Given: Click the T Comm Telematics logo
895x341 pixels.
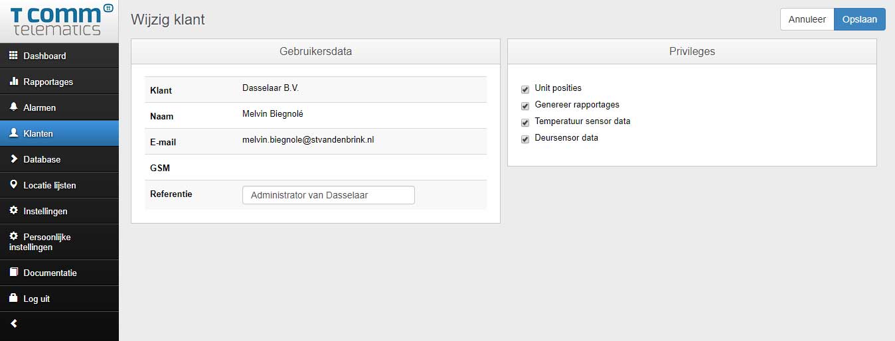Looking at the screenshot, I should (x=59, y=20).
